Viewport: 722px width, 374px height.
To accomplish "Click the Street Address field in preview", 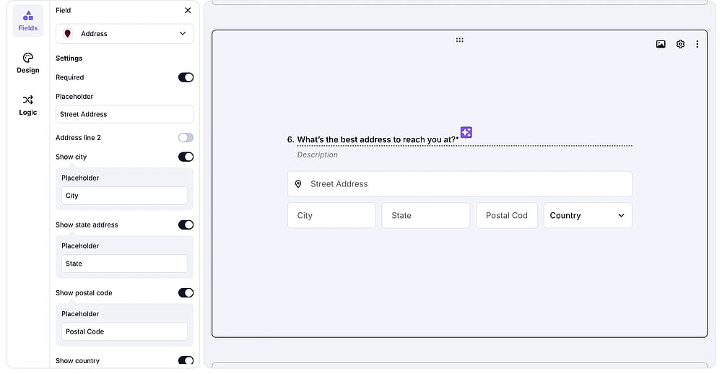I will pos(459,184).
